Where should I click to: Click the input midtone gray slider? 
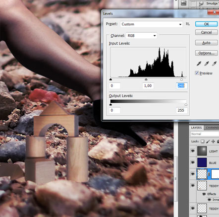click(x=146, y=79)
